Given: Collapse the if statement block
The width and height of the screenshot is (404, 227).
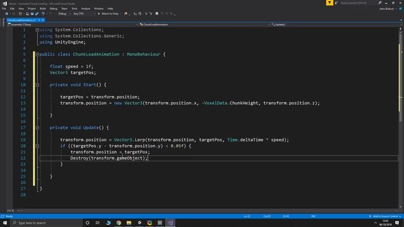Looking at the screenshot, I should (x=37, y=146).
